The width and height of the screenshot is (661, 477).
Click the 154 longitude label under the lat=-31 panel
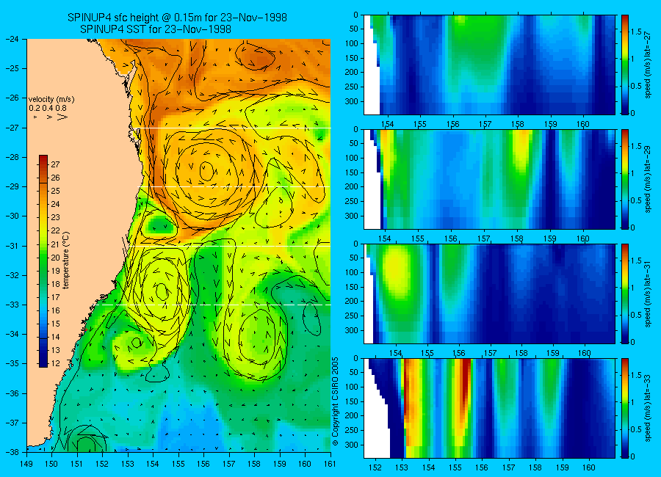click(395, 353)
